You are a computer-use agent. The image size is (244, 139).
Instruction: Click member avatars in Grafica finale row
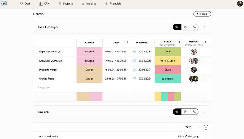point(194,79)
